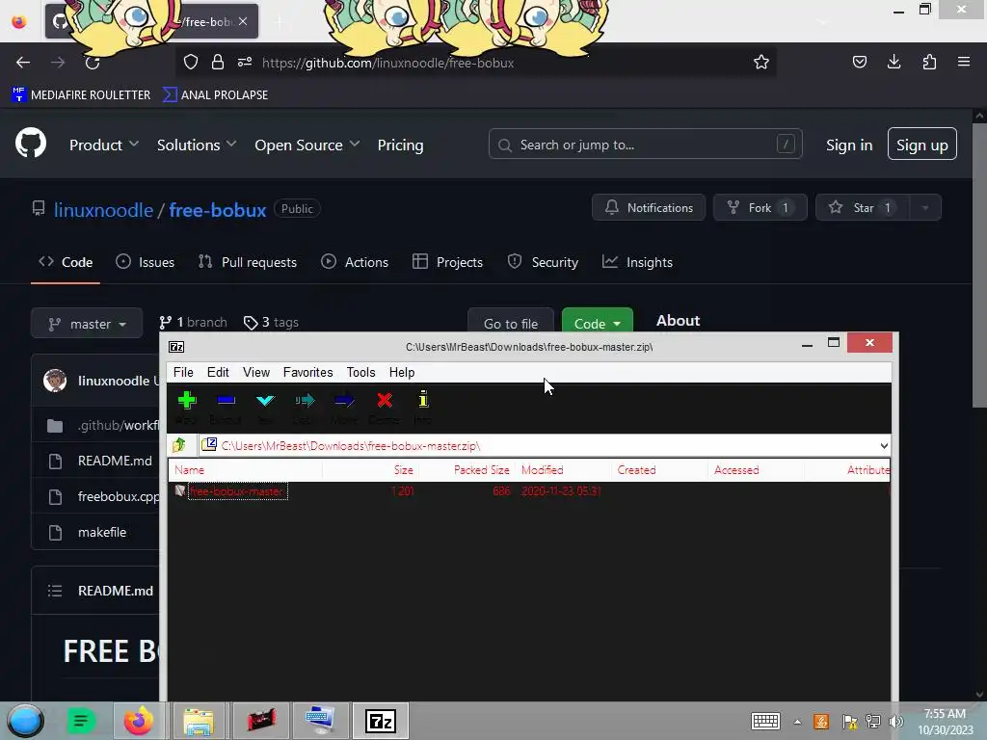The height and width of the screenshot is (740, 987).
Task: Select the free-bobux-master folder entry
Action: click(x=237, y=491)
